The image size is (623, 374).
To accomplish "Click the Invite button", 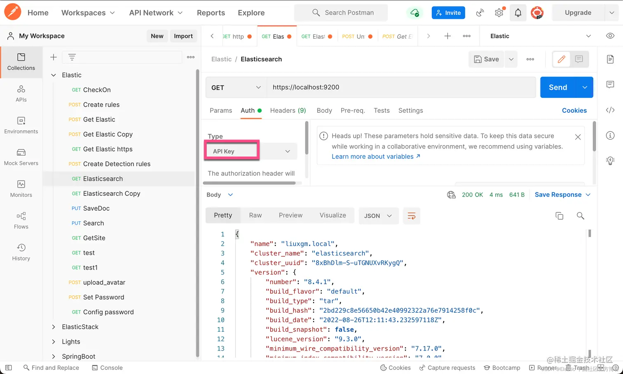I will (448, 13).
